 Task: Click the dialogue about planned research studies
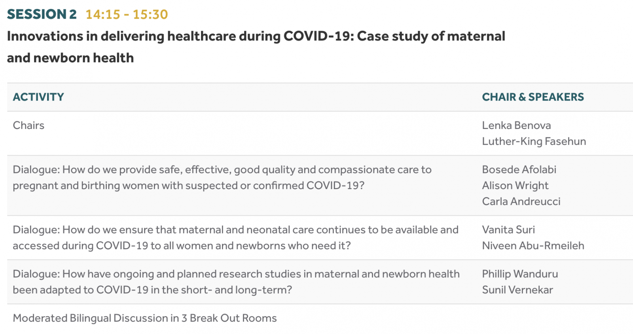(236, 282)
